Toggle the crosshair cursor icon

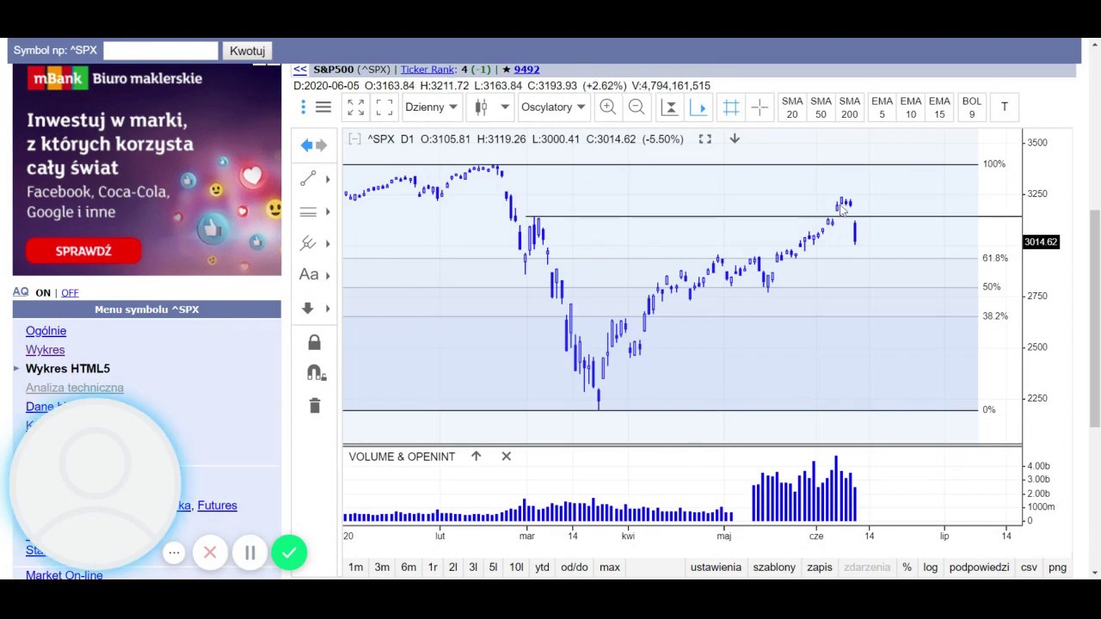click(760, 107)
